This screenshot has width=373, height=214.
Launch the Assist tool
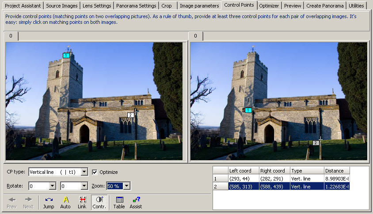(136, 203)
